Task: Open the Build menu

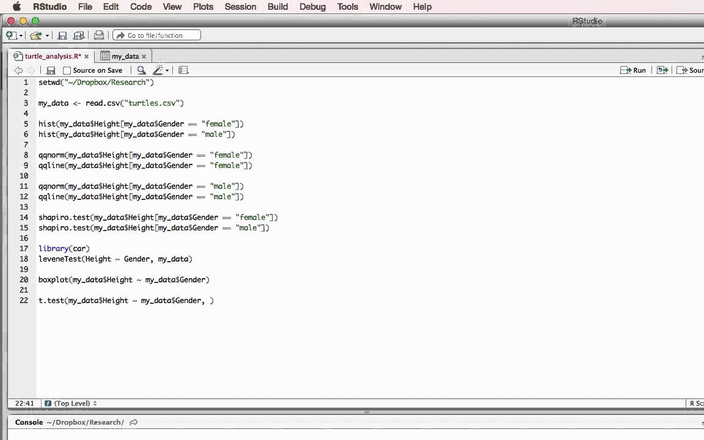Action: click(x=277, y=7)
